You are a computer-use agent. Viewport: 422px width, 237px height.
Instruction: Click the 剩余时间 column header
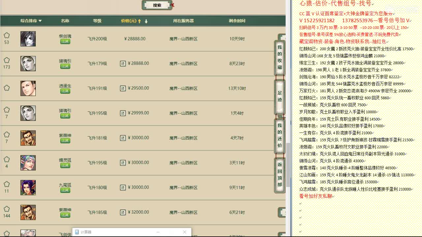(237, 21)
